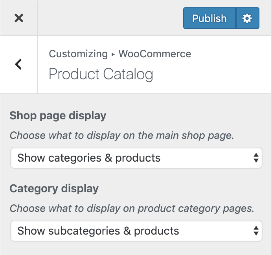The width and height of the screenshot is (272, 255).
Task: Click the Customizing ▸ WooCommerce breadcrumb text
Action: pyautogui.click(x=120, y=54)
